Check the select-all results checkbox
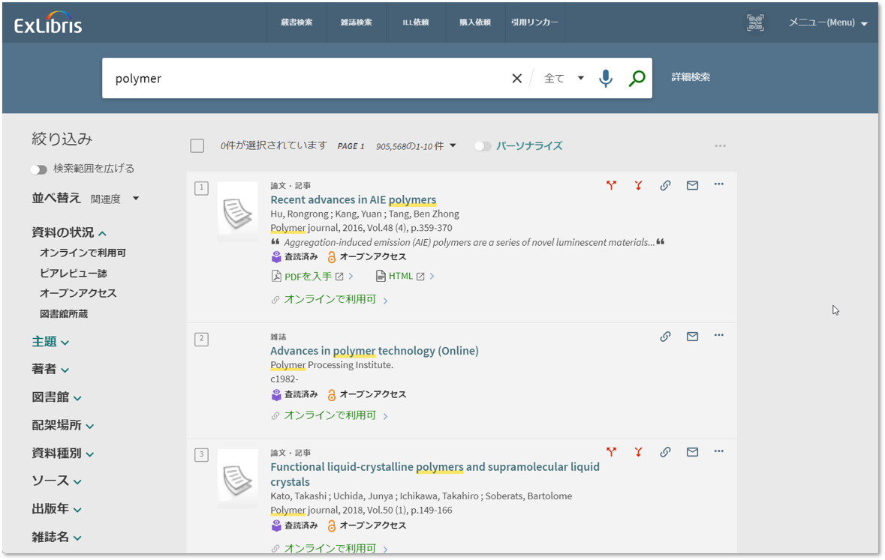This screenshot has width=885, height=560. pos(197,145)
